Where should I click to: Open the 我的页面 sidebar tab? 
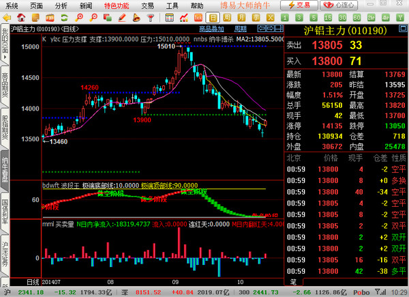click(5, 44)
